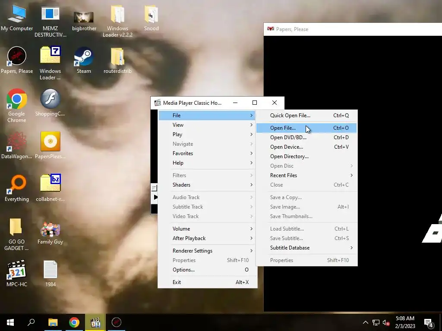Expand the Volume submenu

(207, 229)
